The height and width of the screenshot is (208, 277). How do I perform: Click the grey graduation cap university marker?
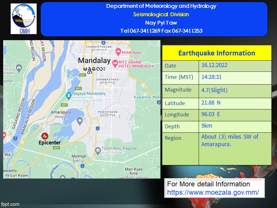(80, 122)
